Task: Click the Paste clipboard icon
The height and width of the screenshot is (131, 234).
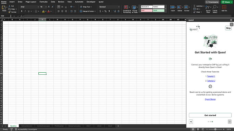Action: [x=4, y=8]
